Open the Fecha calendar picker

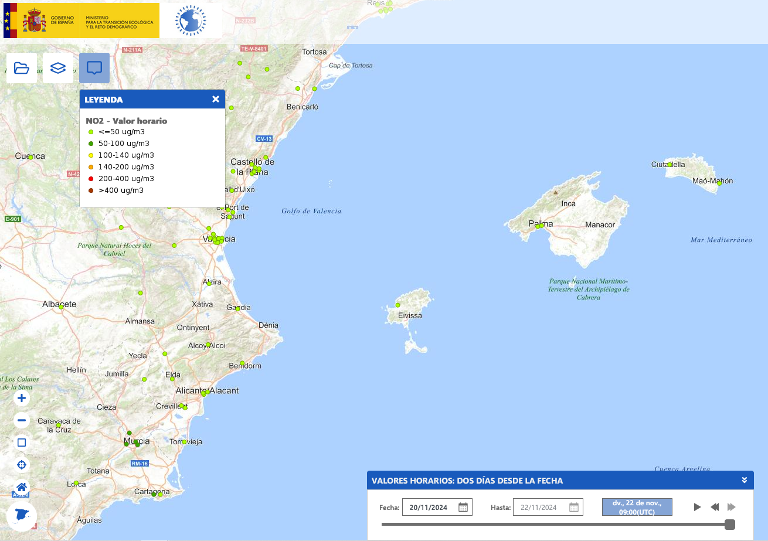pyautogui.click(x=463, y=508)
